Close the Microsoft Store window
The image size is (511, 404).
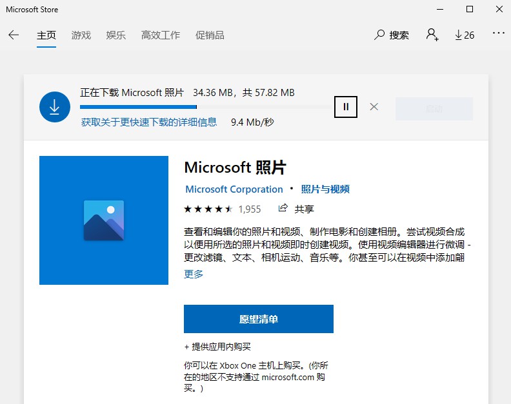pyautogui.click(x=499, y=9)
